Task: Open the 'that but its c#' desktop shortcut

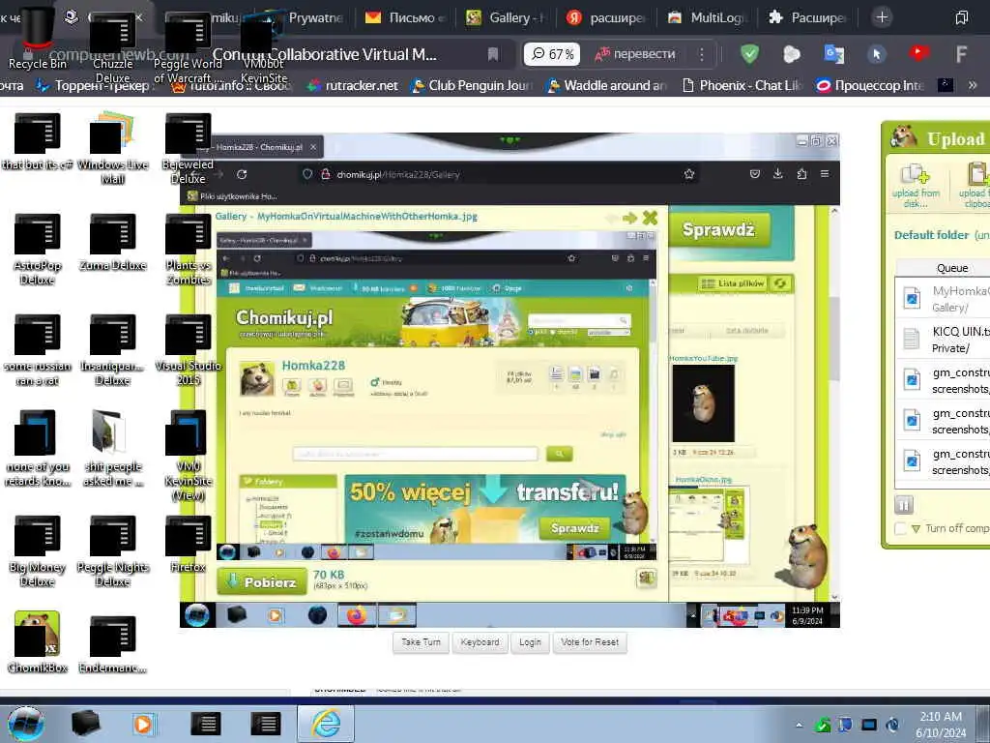Action: (x=38, y=141)
